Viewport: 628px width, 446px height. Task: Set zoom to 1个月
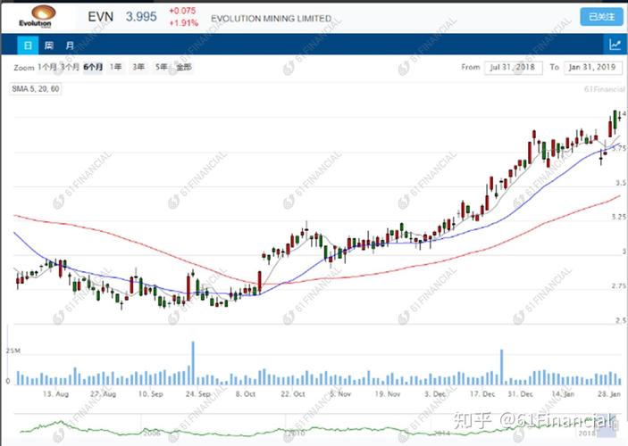pos(47,67)
